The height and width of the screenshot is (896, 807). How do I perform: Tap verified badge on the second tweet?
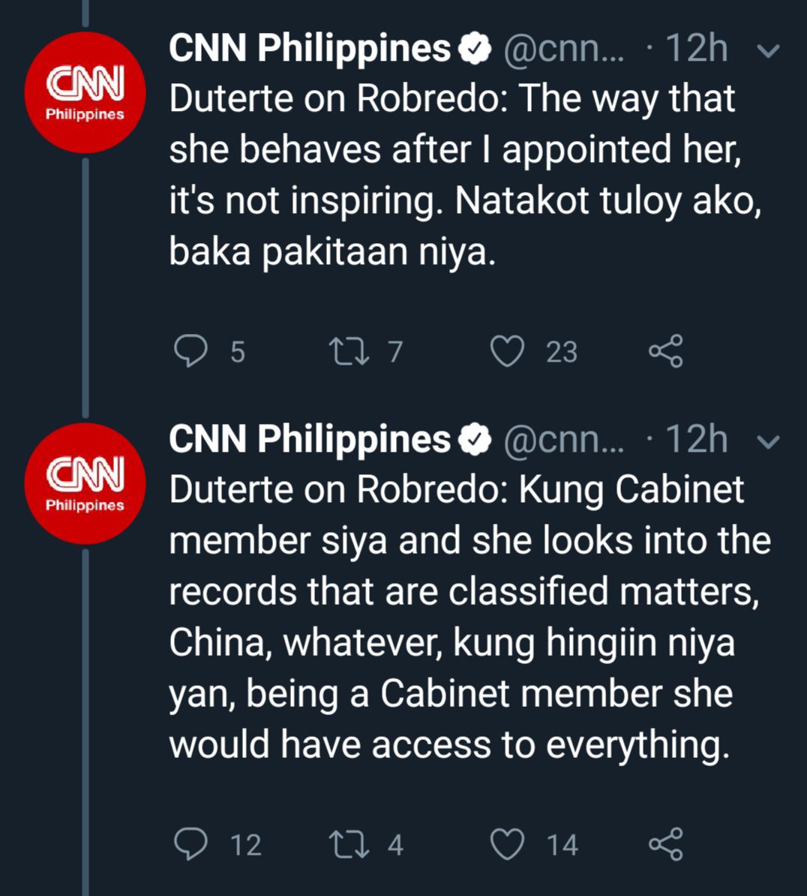click(x=474, y=440)
